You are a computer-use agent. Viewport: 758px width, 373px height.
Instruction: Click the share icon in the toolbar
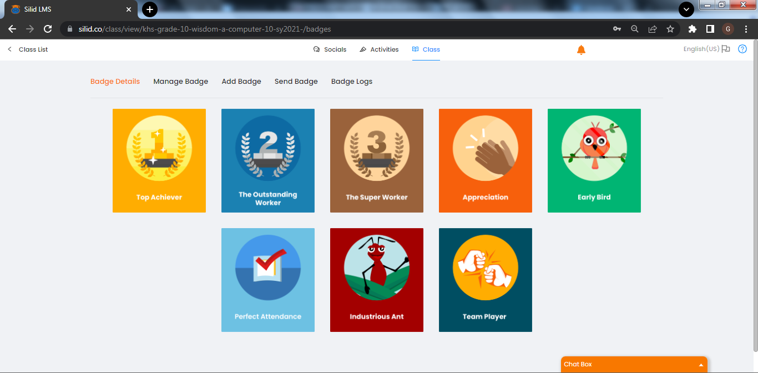[653, 29]
